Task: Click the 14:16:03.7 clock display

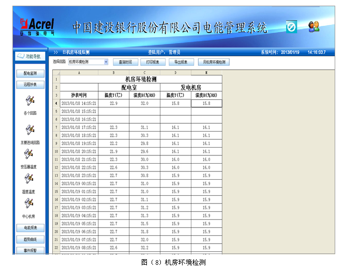Action: tap(317, 52)
